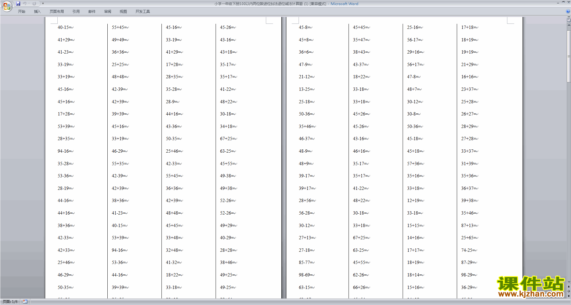The height and width of the screenshot is (305, 571).
Task: Click the blue Help question mark icon
Action: tap(568, 11)
